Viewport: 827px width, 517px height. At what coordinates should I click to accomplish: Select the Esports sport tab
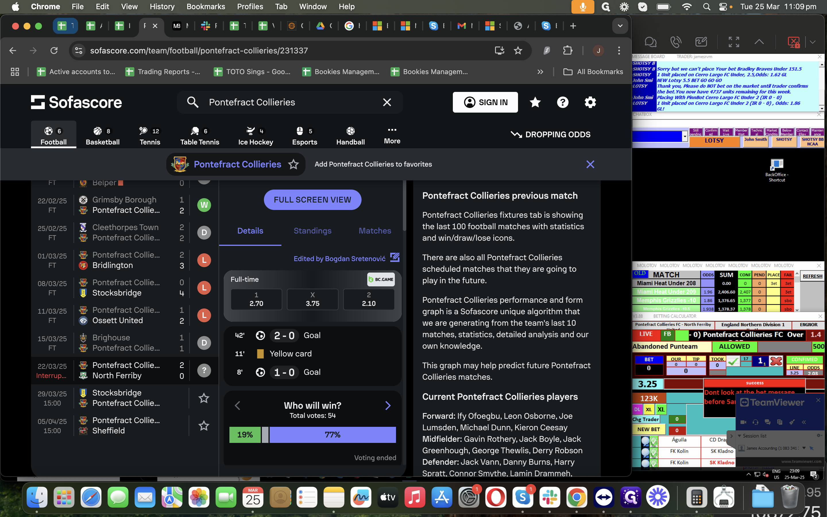pos(304,136)
